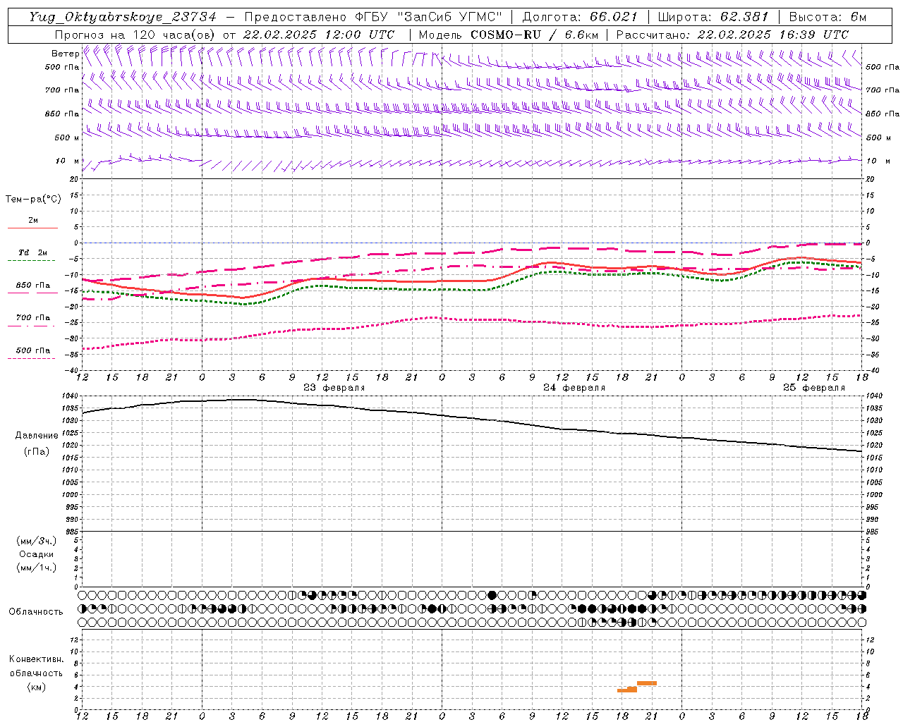The height and width of the screenshot is (722, 903).
Task: Click the 700 гПа temperature legend entry
Action: pos(33,318)
